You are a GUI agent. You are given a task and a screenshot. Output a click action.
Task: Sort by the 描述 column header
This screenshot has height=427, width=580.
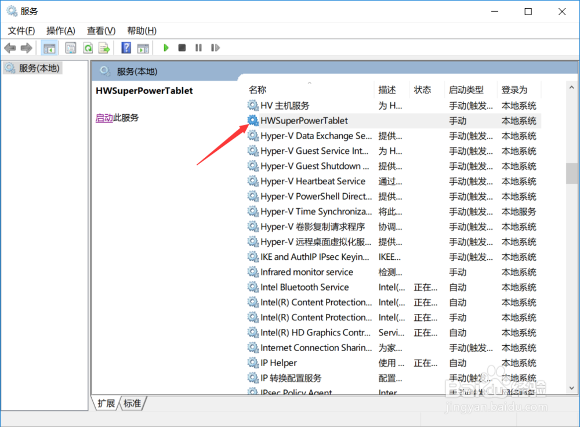[387, 89]
